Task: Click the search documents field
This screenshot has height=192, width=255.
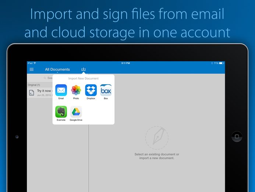Action: pos(40,78)
